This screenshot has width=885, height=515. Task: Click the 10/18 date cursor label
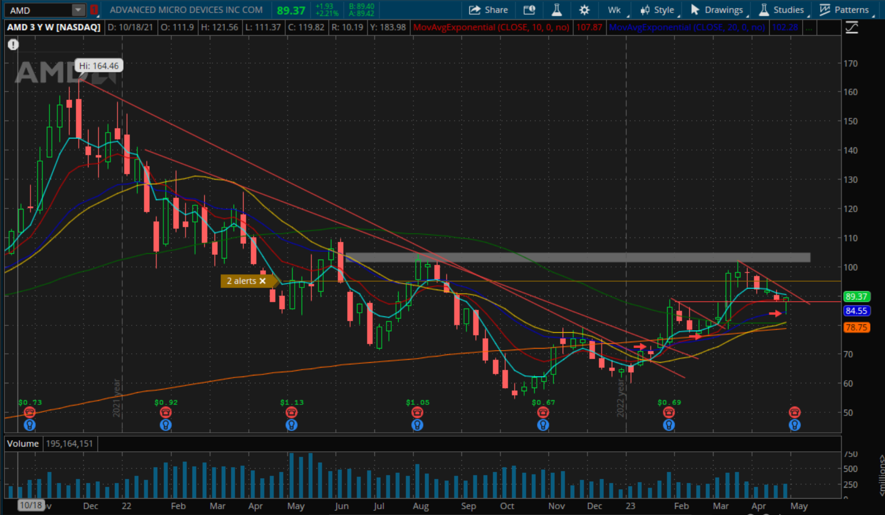[x=31, y=506]
